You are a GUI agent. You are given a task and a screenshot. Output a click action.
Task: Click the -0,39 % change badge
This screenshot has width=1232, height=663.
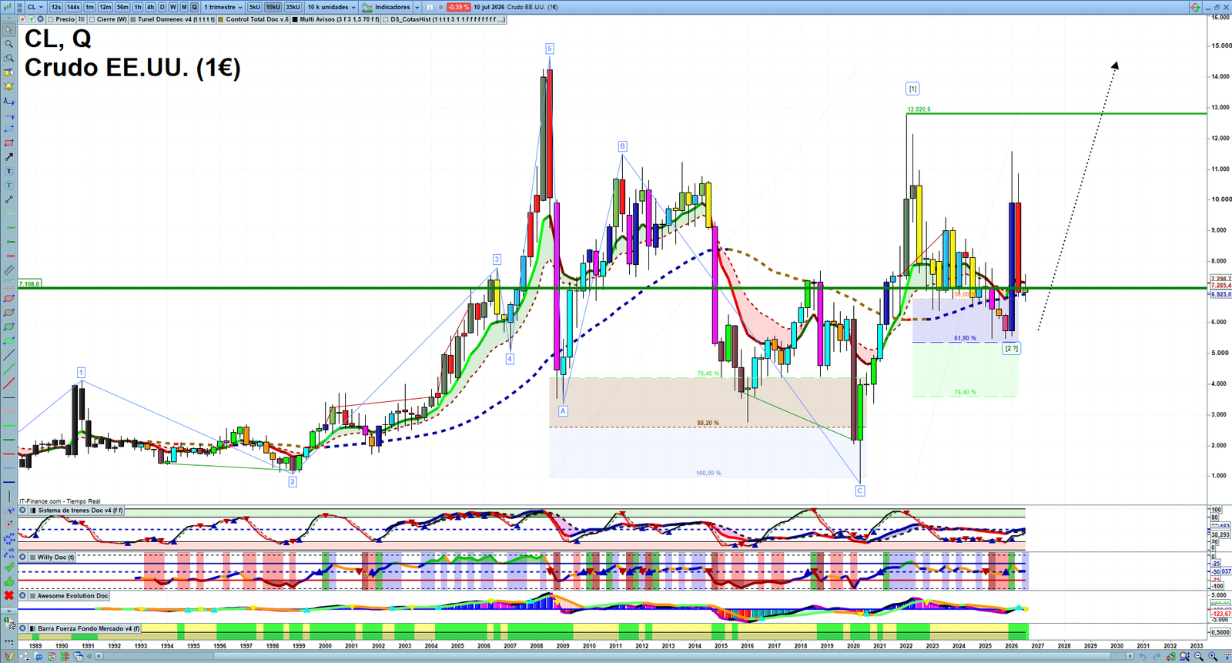[458, 7]
